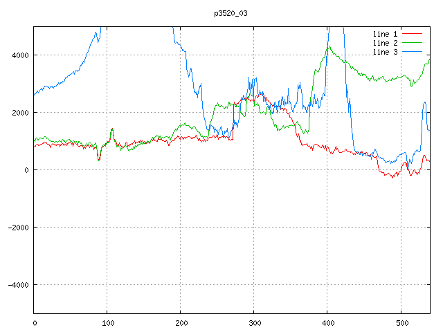Screen dimensions: 443x332
Task: Click the red line 1 legend swatch
Action: 412,34
